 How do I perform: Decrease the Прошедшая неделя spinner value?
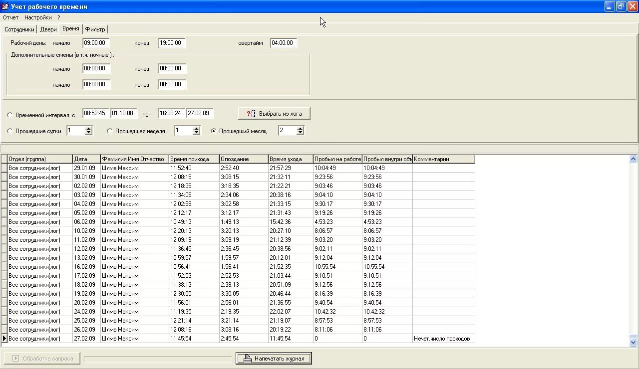tap(197, 133)
